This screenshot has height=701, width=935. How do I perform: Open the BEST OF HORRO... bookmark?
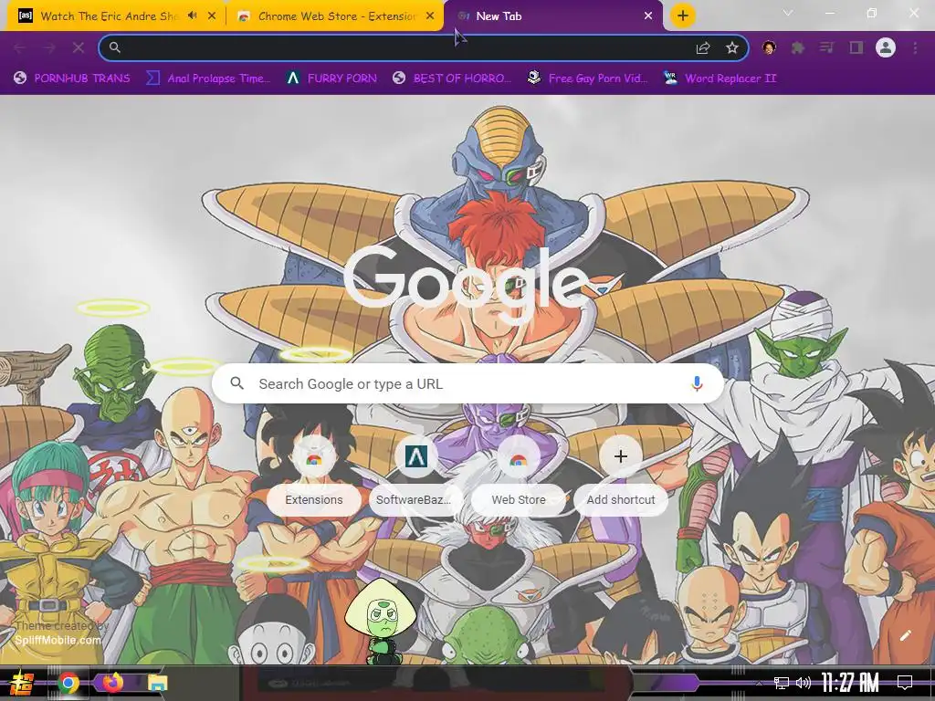pyautogui.click(x=452, y=78)
